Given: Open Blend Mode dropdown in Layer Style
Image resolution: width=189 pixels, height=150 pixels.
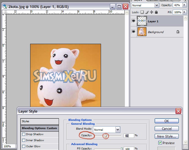Looking at the screenshot, I should pyautogui.click(x=118, y=130).
